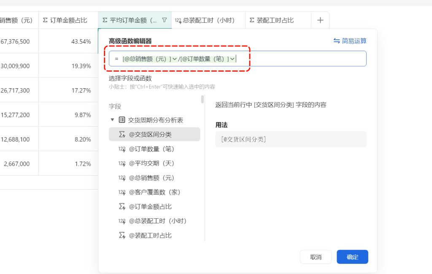Click the 取消 button

point(316,257)
